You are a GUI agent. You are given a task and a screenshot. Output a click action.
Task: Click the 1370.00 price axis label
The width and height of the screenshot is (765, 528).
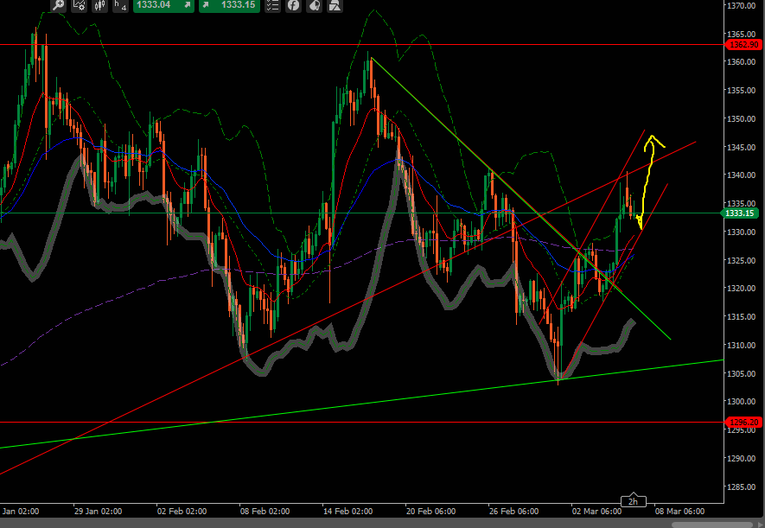click(742, 5)
